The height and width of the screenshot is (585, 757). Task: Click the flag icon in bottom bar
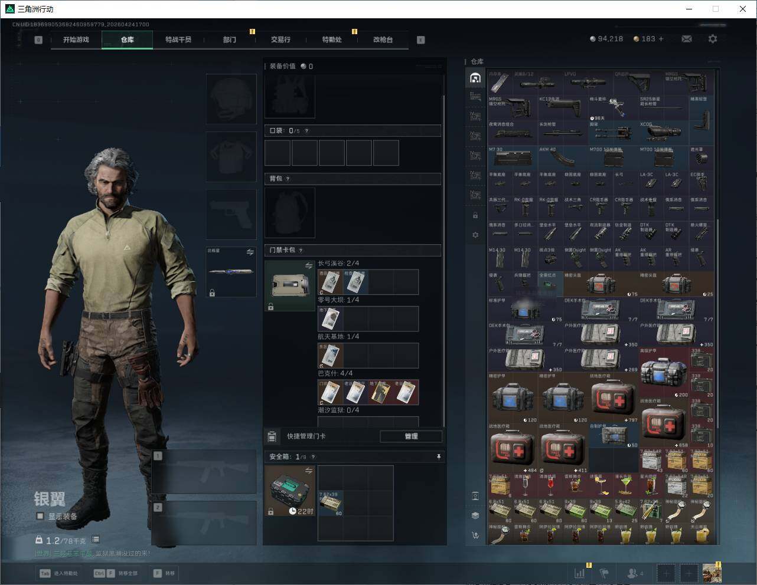pos(604,573)
